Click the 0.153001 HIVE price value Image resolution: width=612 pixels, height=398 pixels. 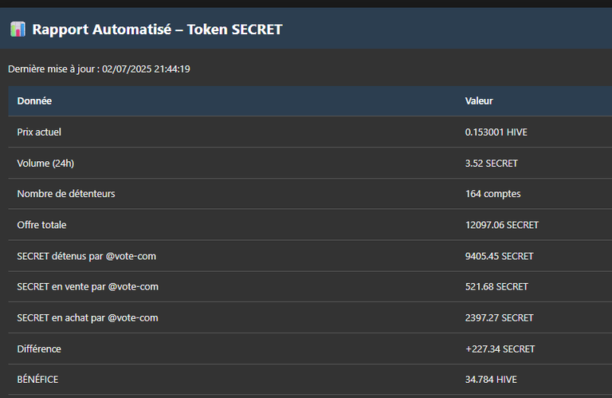pyautogui.click(x=496, y=132)
